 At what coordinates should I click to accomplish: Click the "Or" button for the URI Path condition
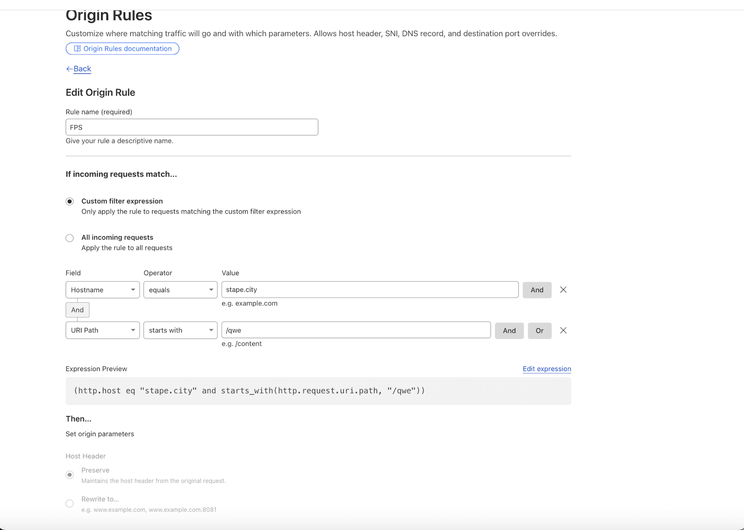pos(539,330)
